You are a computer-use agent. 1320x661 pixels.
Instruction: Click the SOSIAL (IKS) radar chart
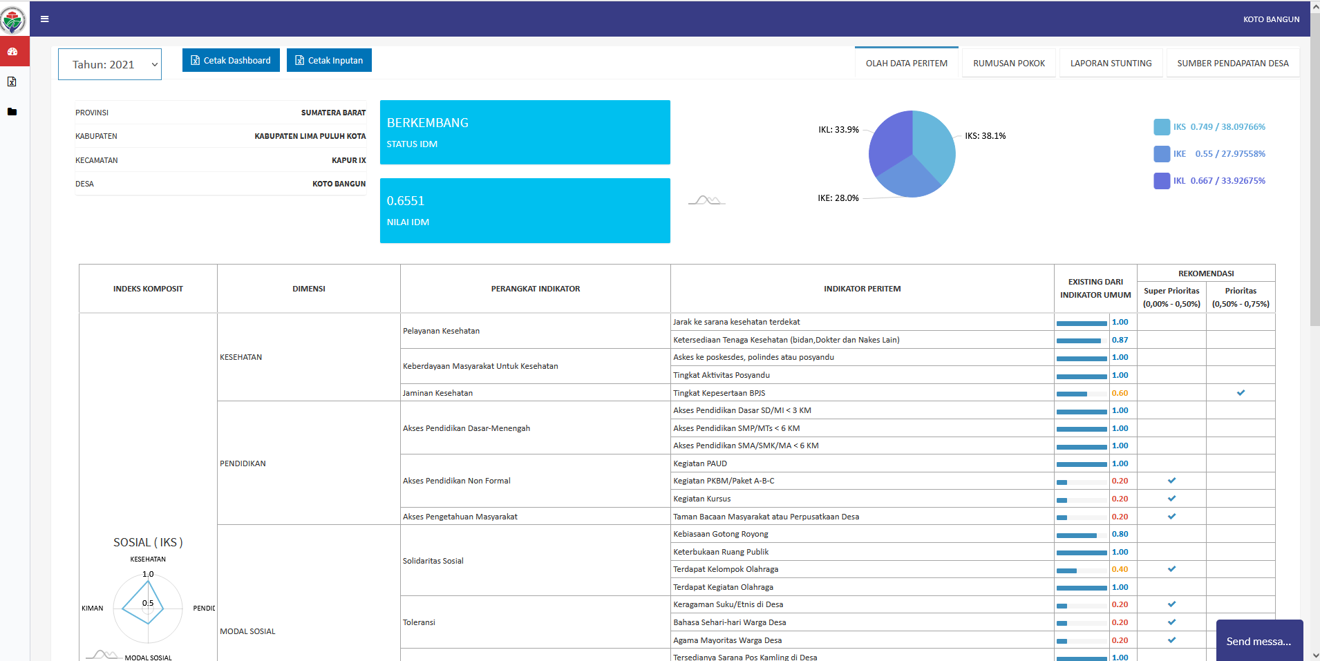148,608
